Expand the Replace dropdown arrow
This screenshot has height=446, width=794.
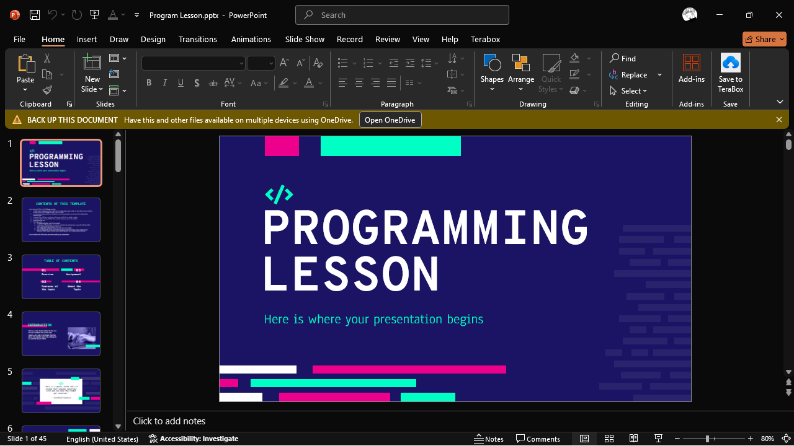point(659,75)
